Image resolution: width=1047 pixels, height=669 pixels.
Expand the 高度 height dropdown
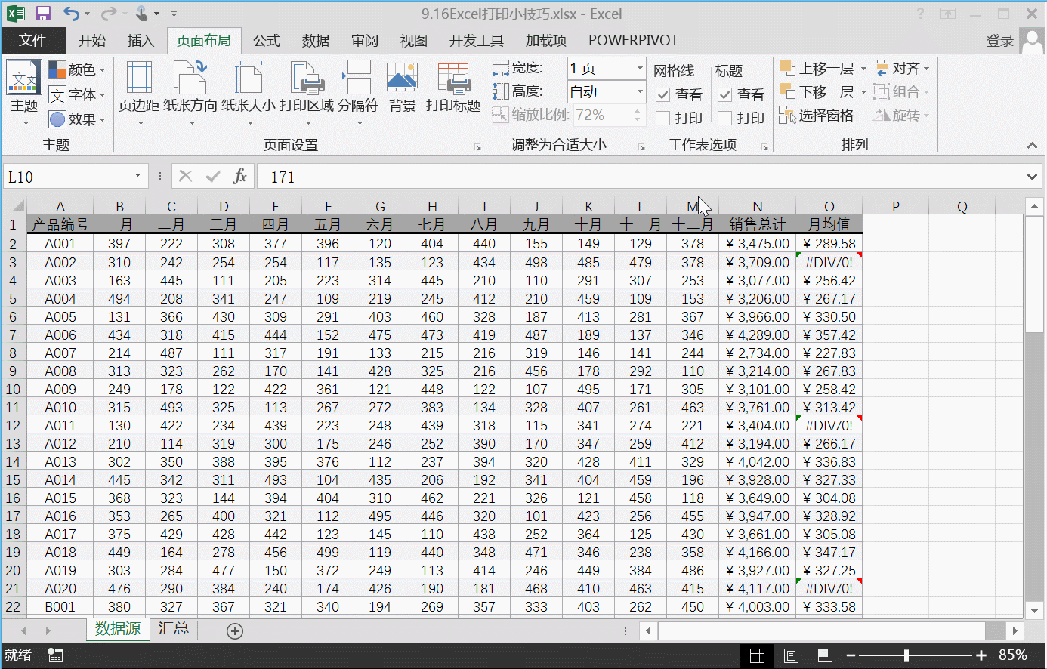(639, 92)
